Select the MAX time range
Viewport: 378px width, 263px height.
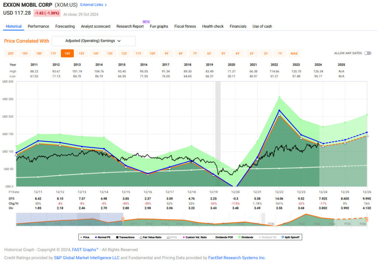click(x=294, y=53)
